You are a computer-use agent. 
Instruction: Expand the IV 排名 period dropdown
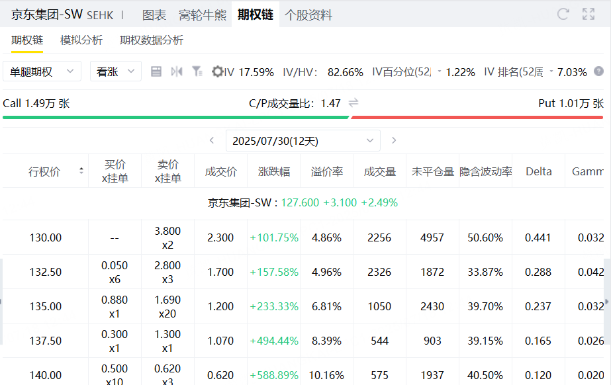point(551,71)
